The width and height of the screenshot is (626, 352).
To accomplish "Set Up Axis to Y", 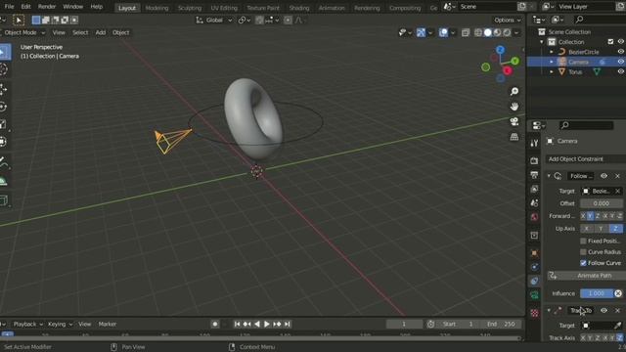I will 601,228.
